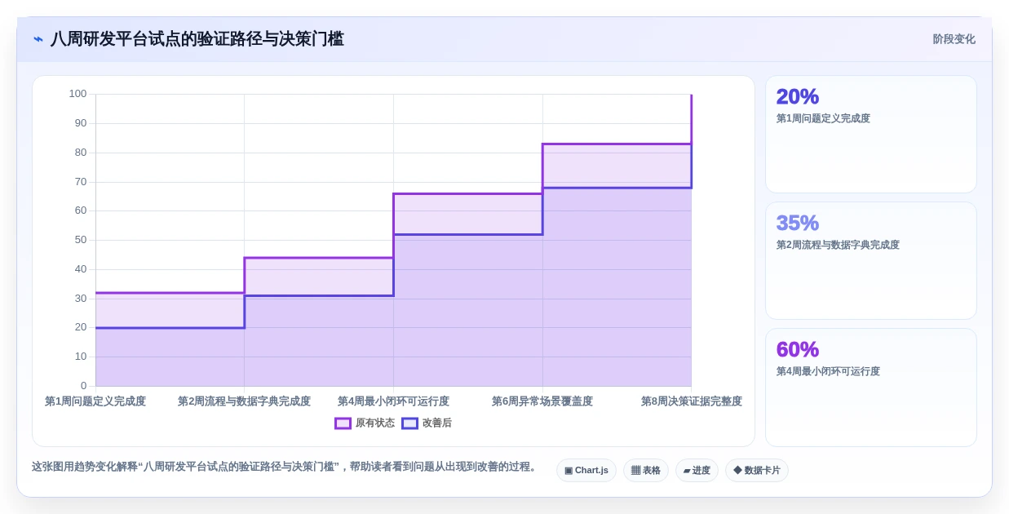The image size is (1009, 514).
Task: Click the 阶段变化 label in header
Action: (x=954, y=39)
